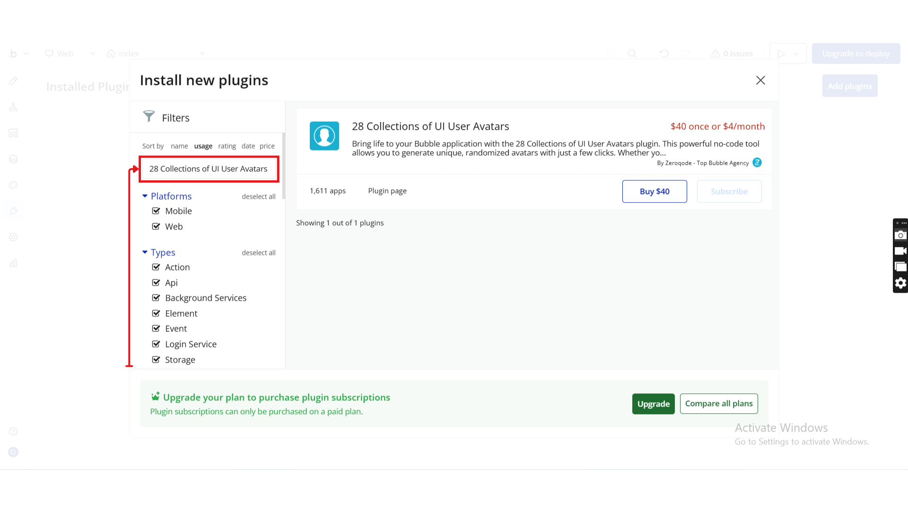Toggle the Background Services type checkbox
The height and width of the screenshot is (510, 908).
156,298
